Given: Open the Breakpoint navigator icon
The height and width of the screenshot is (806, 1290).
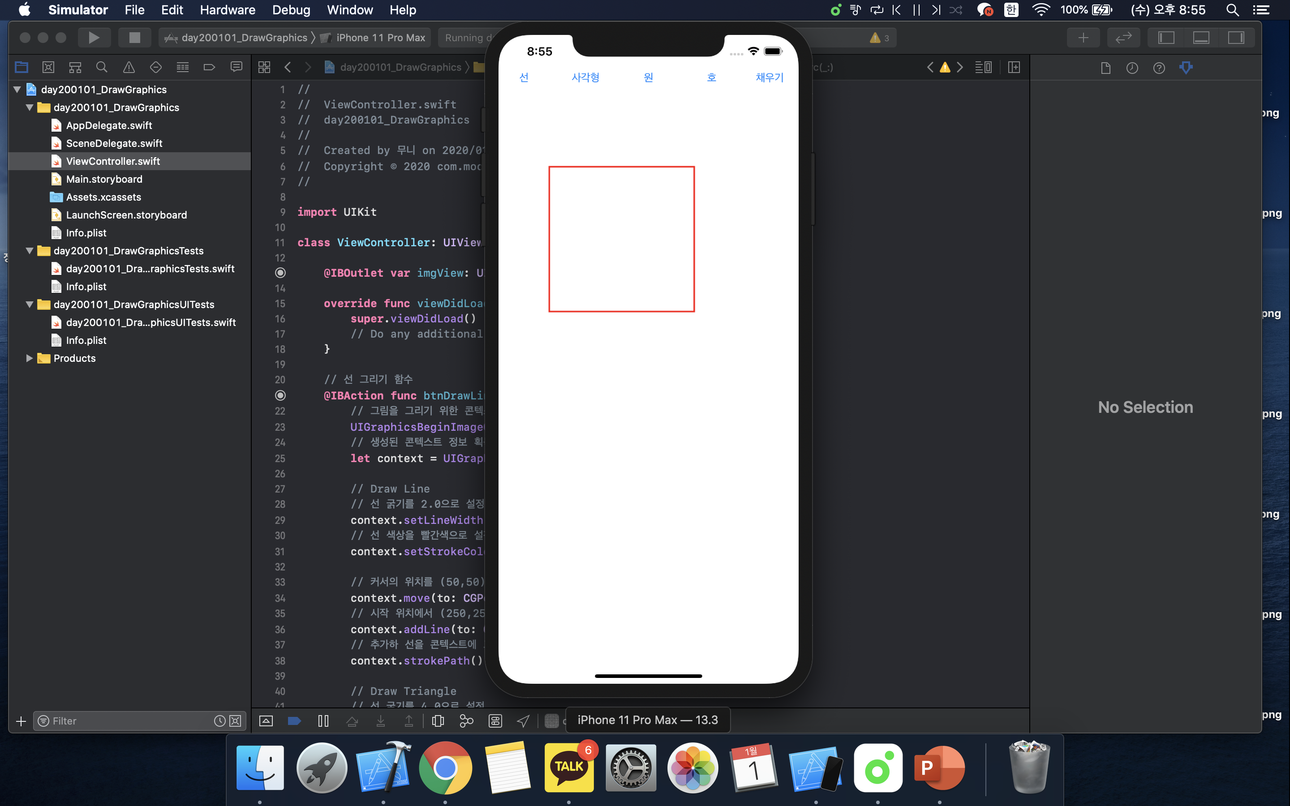Looking at the screenshot, I should pyautogui.click(x=209, y=67).
